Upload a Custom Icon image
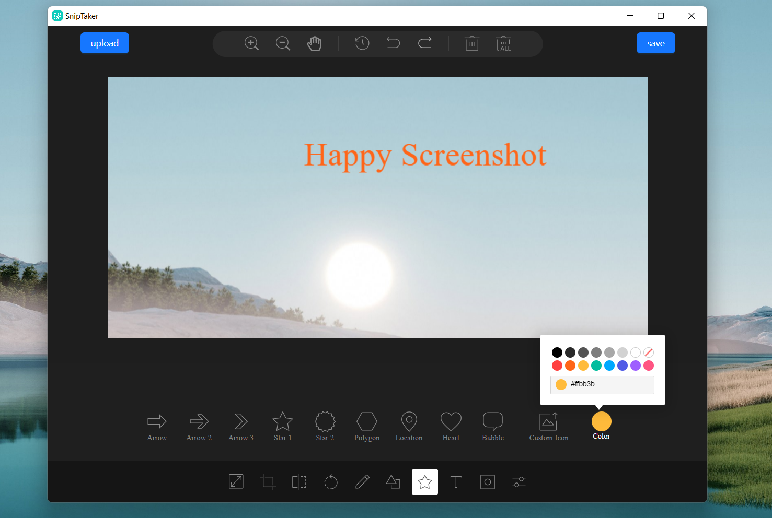 tap(549, 427)
